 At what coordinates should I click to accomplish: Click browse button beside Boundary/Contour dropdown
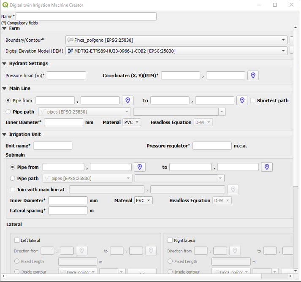click(x=292, y=40)
